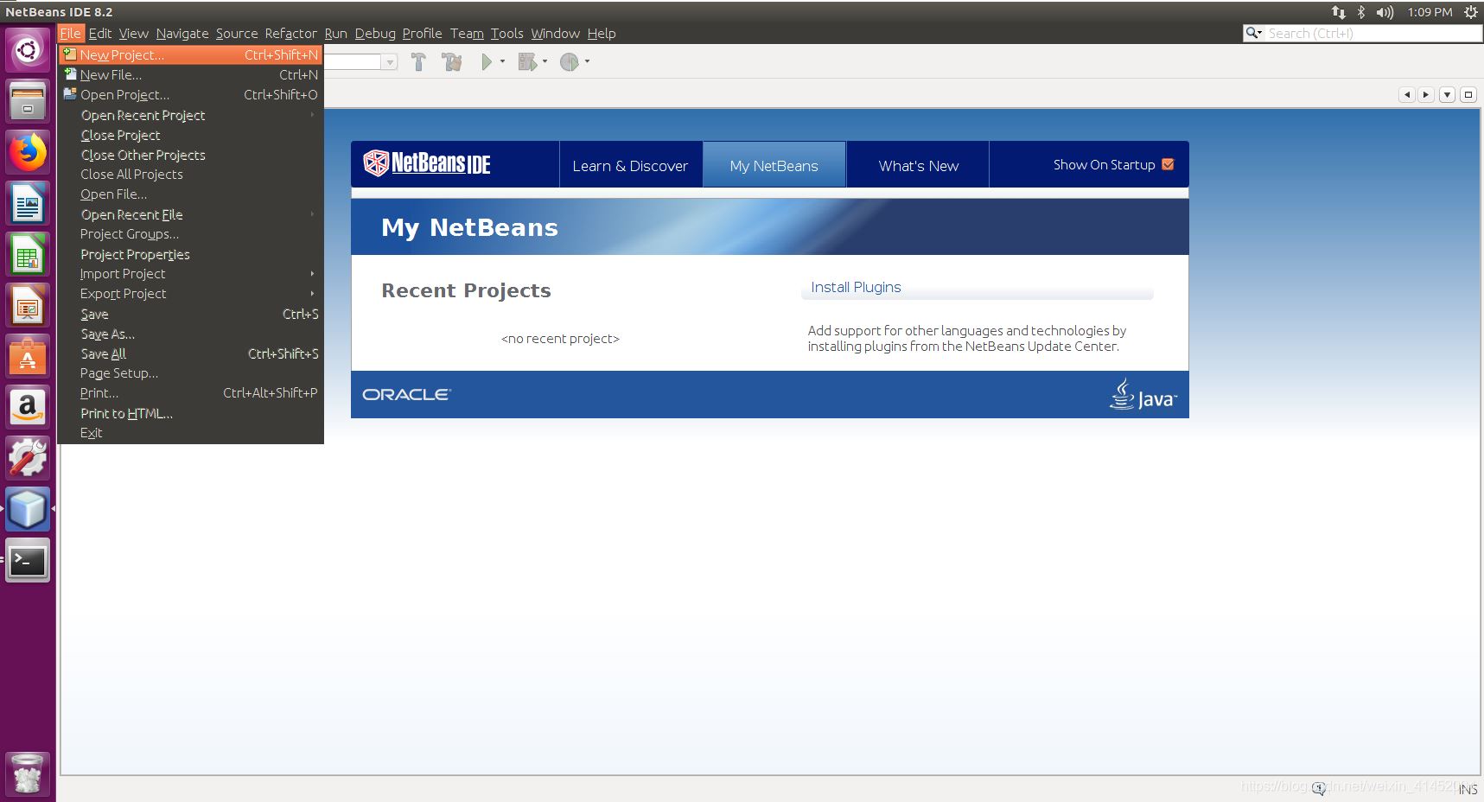Launch the Files manager from the dock
The image size is (1484, 802).
pos(28,100)
